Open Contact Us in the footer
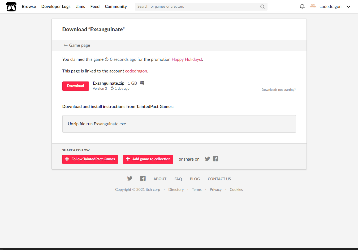 (x=219, y=179)
